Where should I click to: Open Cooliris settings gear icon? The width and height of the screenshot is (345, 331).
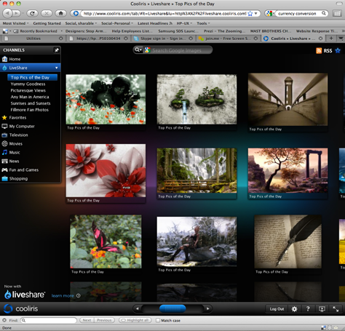pyautogui.click(x=294, y=308)
